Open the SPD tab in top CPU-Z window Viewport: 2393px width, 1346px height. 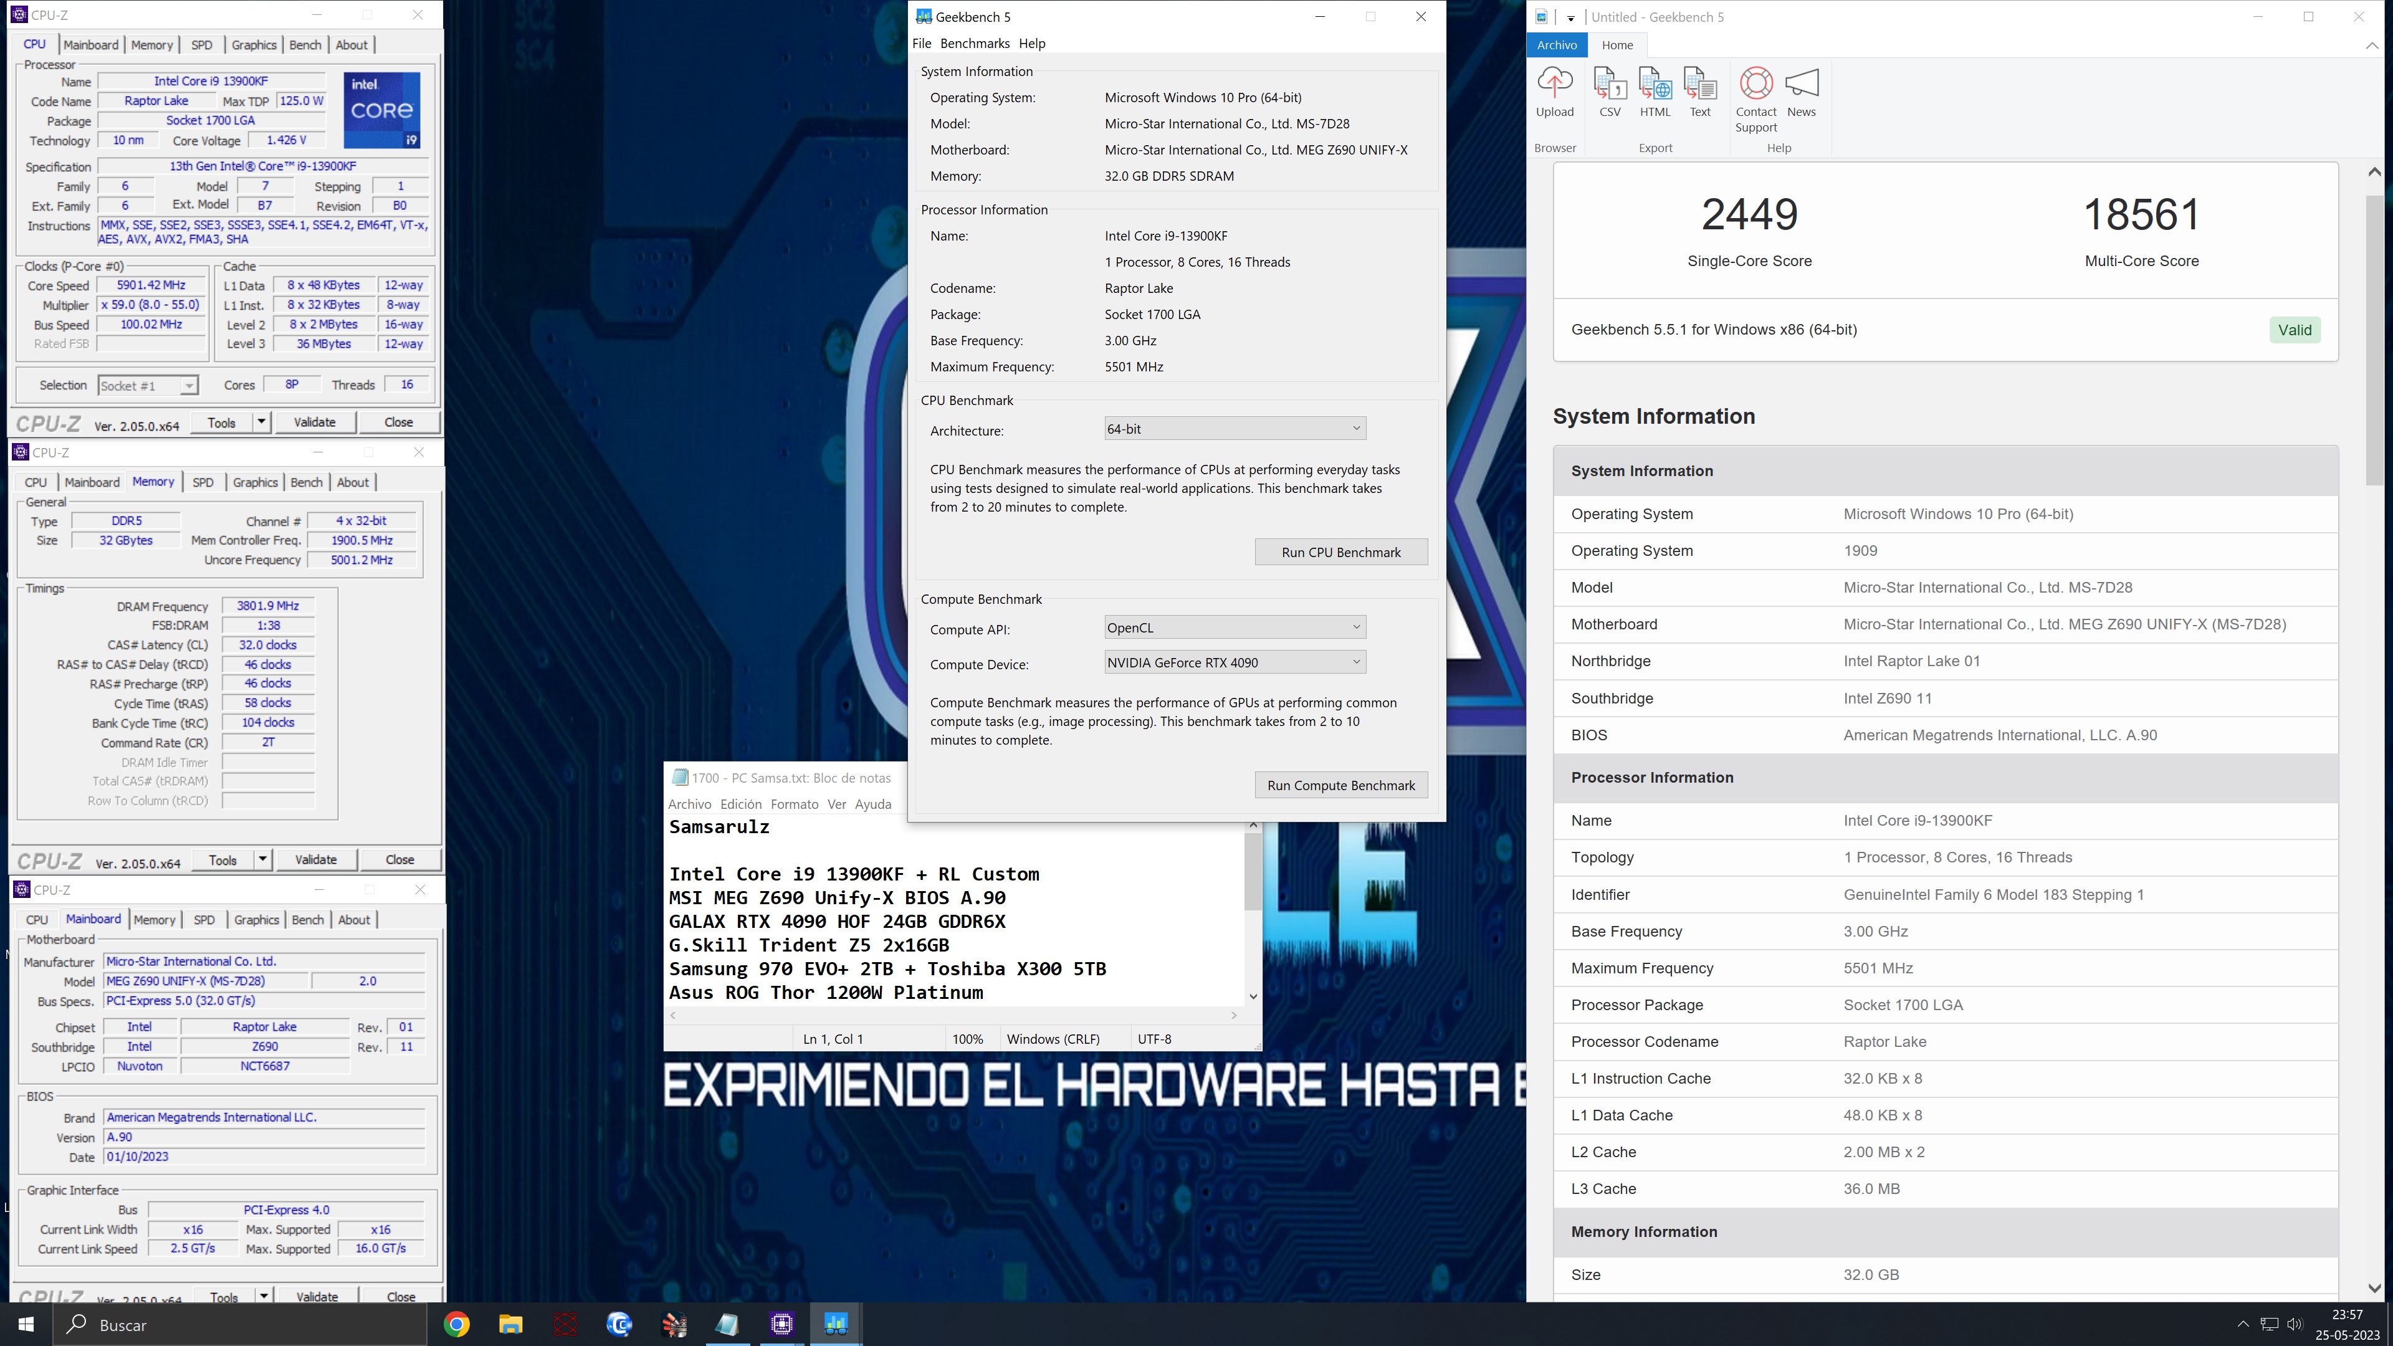[x=201, y=45]
